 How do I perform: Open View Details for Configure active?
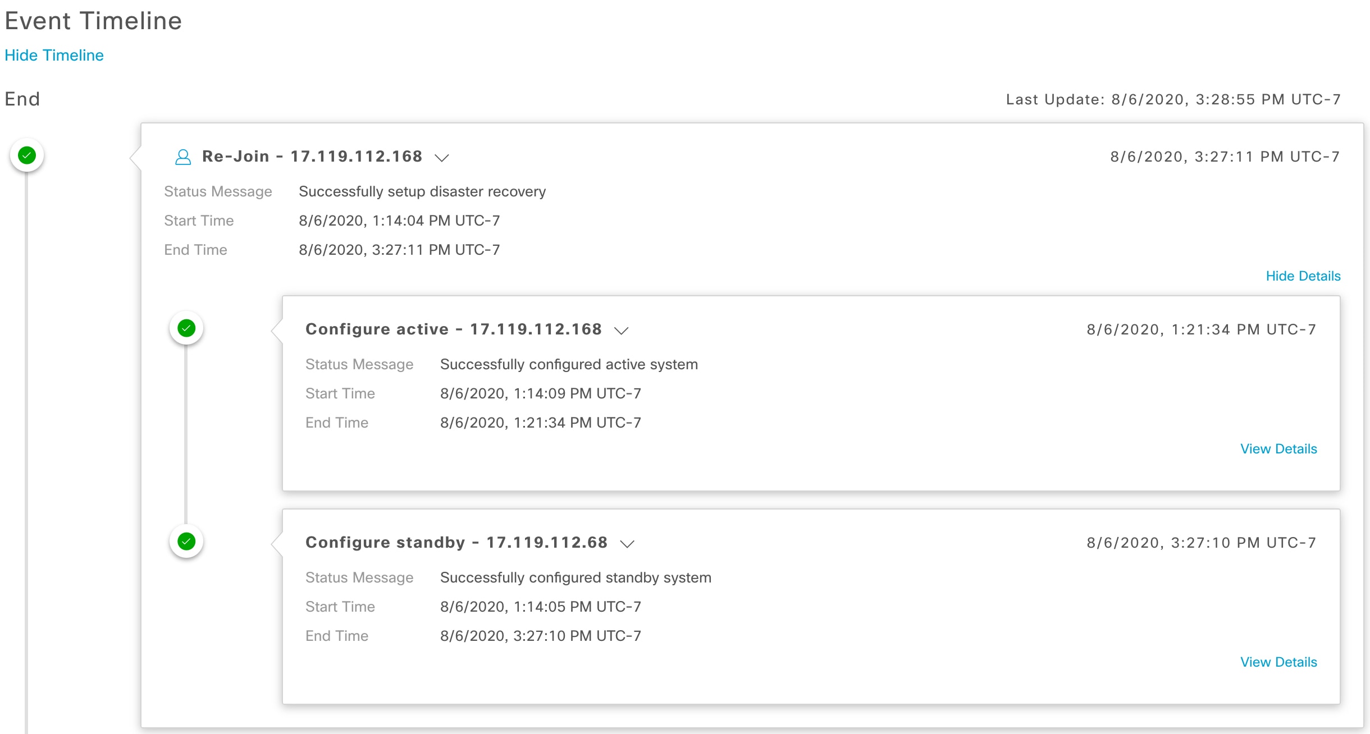[1278, 449]
